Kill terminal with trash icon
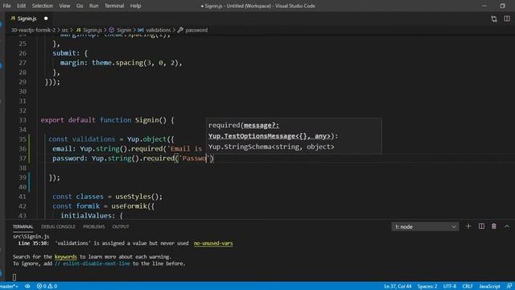This screenshot has height=290, width=515. (x=493, y=226)
